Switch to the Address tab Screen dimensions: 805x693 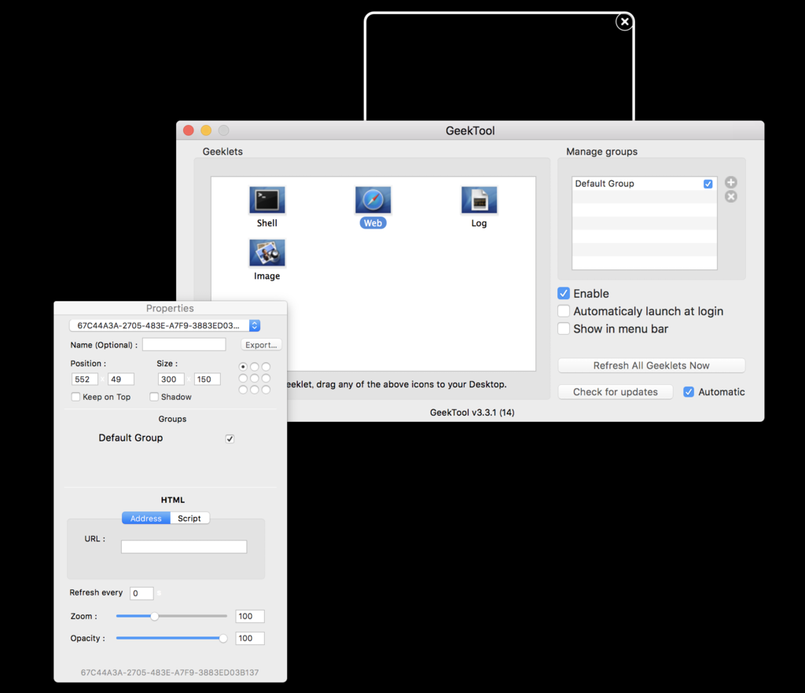(x=145, y=518)
